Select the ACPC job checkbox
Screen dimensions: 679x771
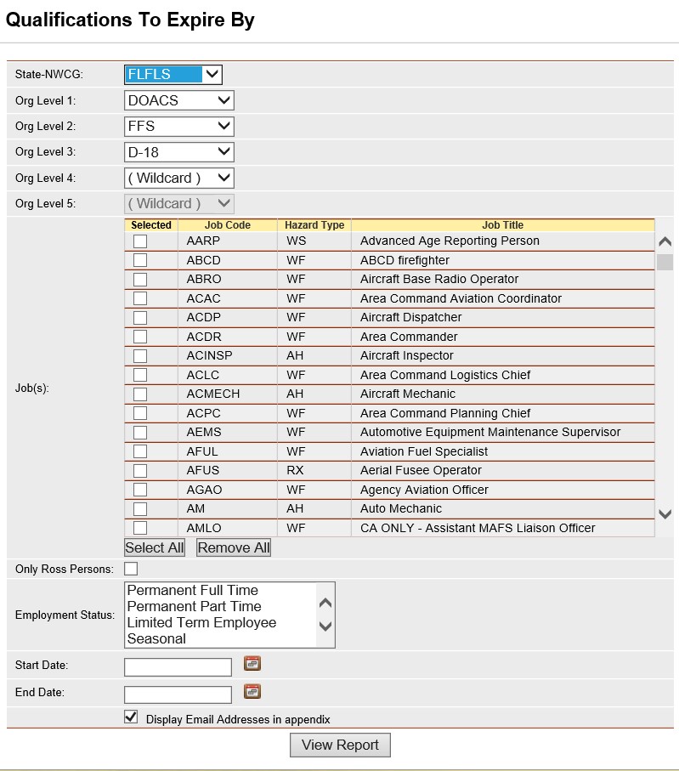pyautogui.click(x=140, y=413)
